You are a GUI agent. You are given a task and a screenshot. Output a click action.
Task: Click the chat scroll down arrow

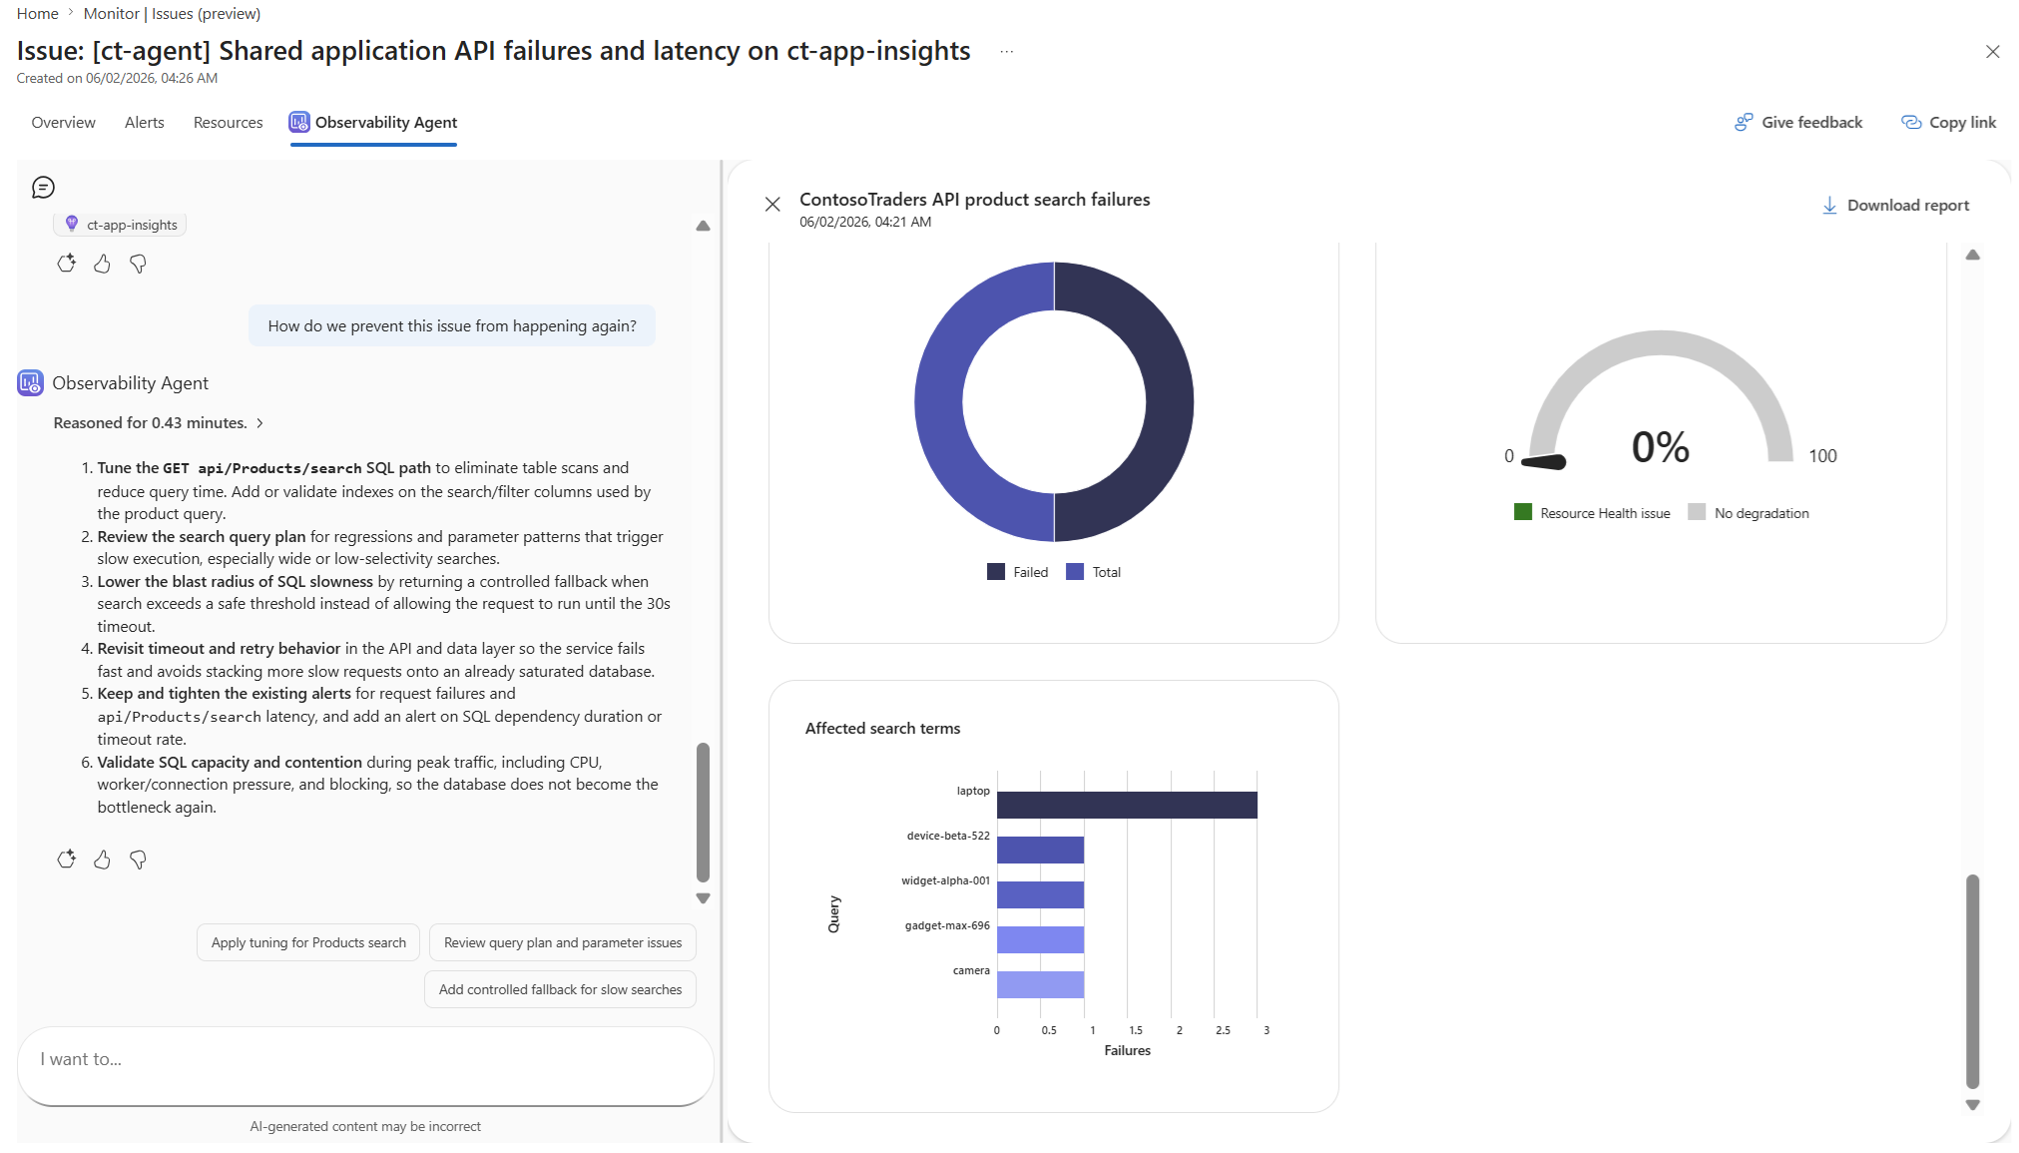703,898
